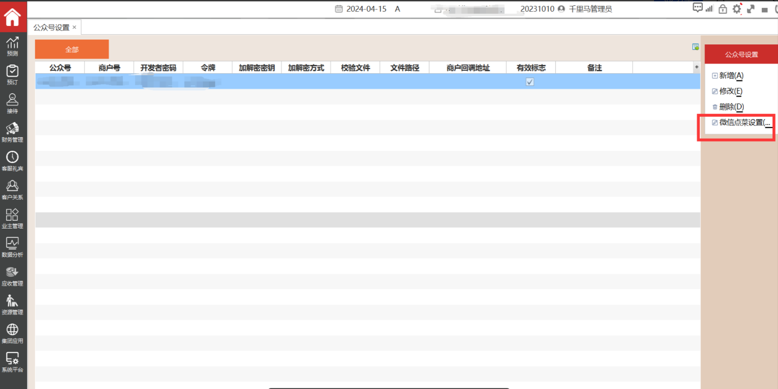Click the lock screen icon
This screenshot has width=778, height=389.
pyautogui.click(x=723, y=9)
